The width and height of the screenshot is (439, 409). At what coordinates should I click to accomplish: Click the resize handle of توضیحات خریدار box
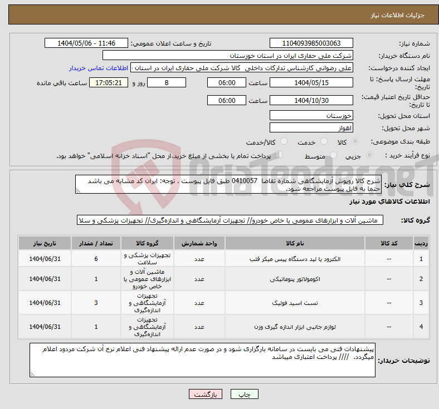pyautogui.click(x=32, y=374)
